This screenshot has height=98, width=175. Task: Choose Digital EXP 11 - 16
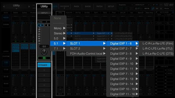coord(122,94)
